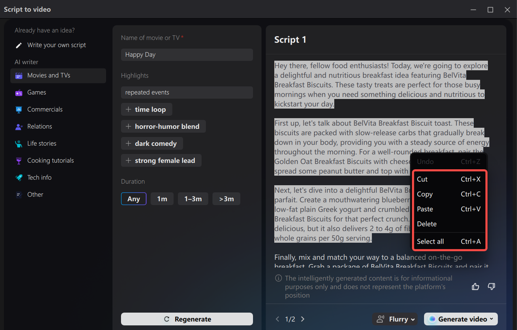Switch duration to 1–3m
The image size is (517, 330).
click(x=193, y=198)
